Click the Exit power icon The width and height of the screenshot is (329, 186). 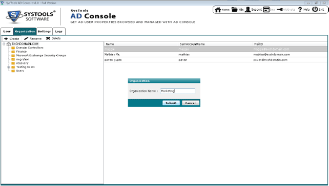pyautogui.click(x=315, y=9)
